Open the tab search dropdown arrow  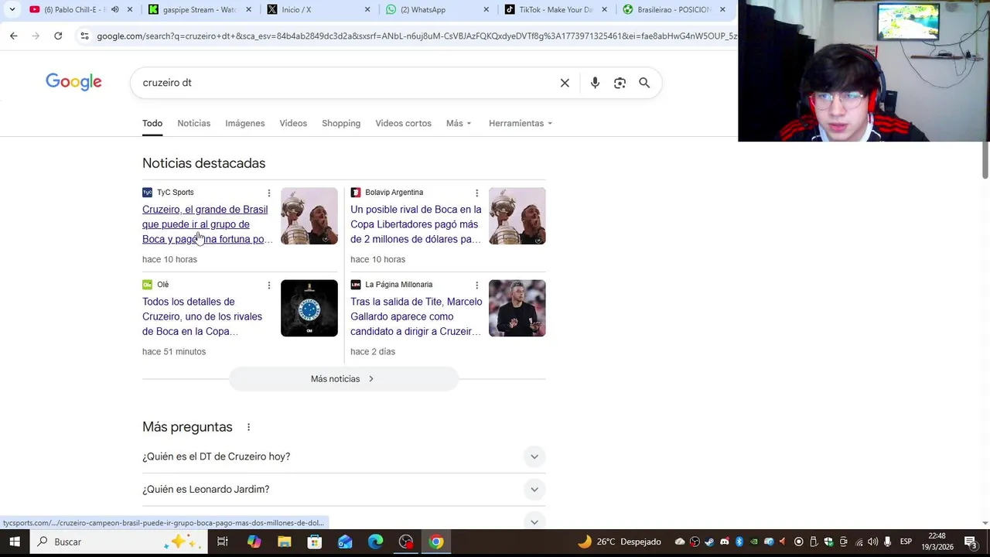click(12, 9)
